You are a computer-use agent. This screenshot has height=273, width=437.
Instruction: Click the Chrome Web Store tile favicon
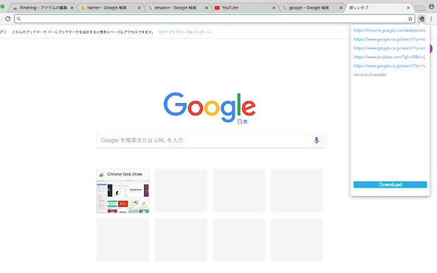102,175
